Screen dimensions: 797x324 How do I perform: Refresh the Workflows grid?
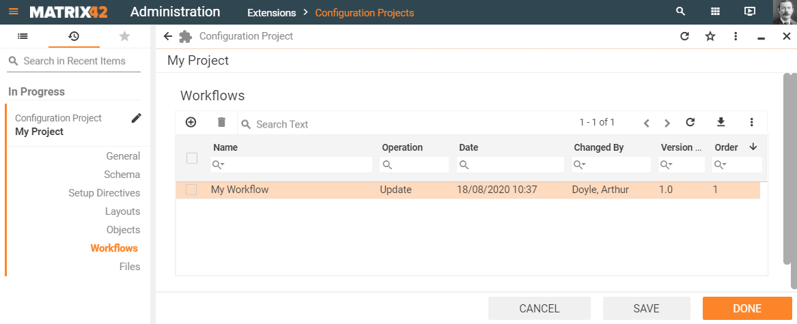click(690, 122)
